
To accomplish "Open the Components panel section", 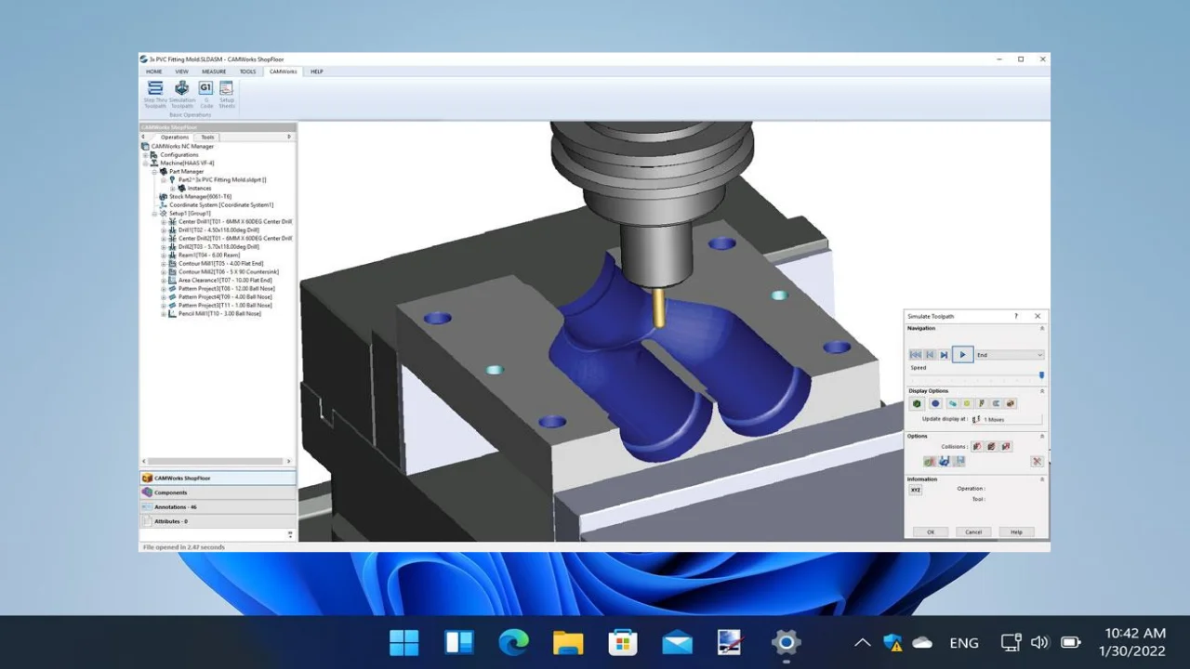I will coord(218,492).
